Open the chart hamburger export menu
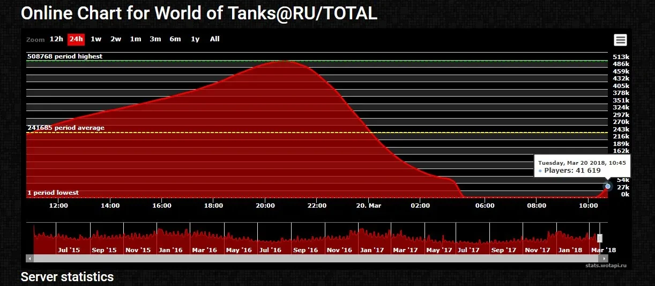The width and height of the screenshot is (655, 286). pyautogui.click(x=620, y=40)
